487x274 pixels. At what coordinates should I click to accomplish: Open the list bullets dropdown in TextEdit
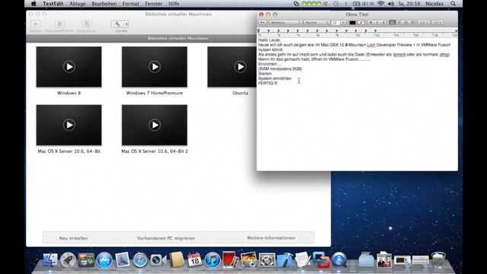pos(438,22)
